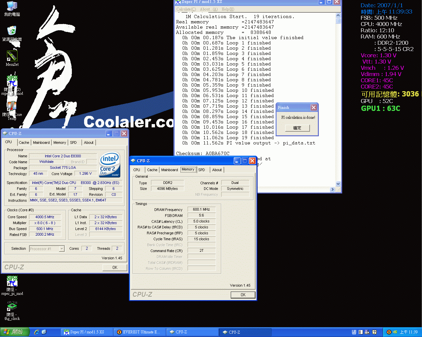Click the Core Speed value 4000.5 MHz
The width and height of the screenshot is (422, 337).
45,217
